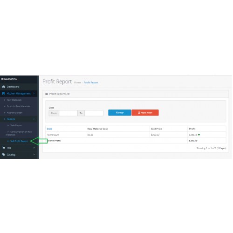
Task: Click the Navigation hamburger icon
Action: 2,79
